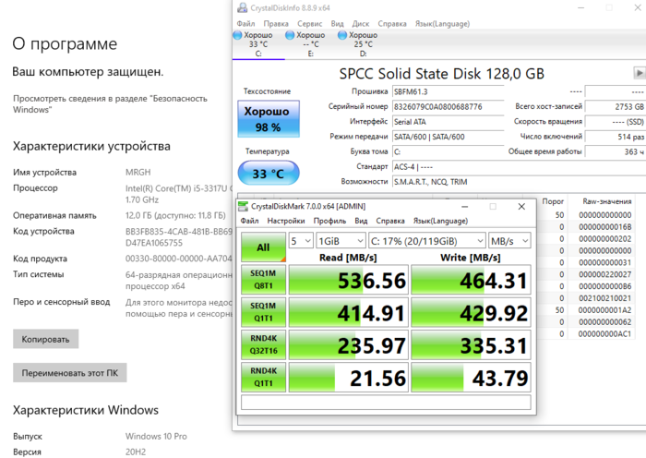The image size is (646, 458).
Task: Run the RND4K Q1T1 test
Action: tap(263, 377)
